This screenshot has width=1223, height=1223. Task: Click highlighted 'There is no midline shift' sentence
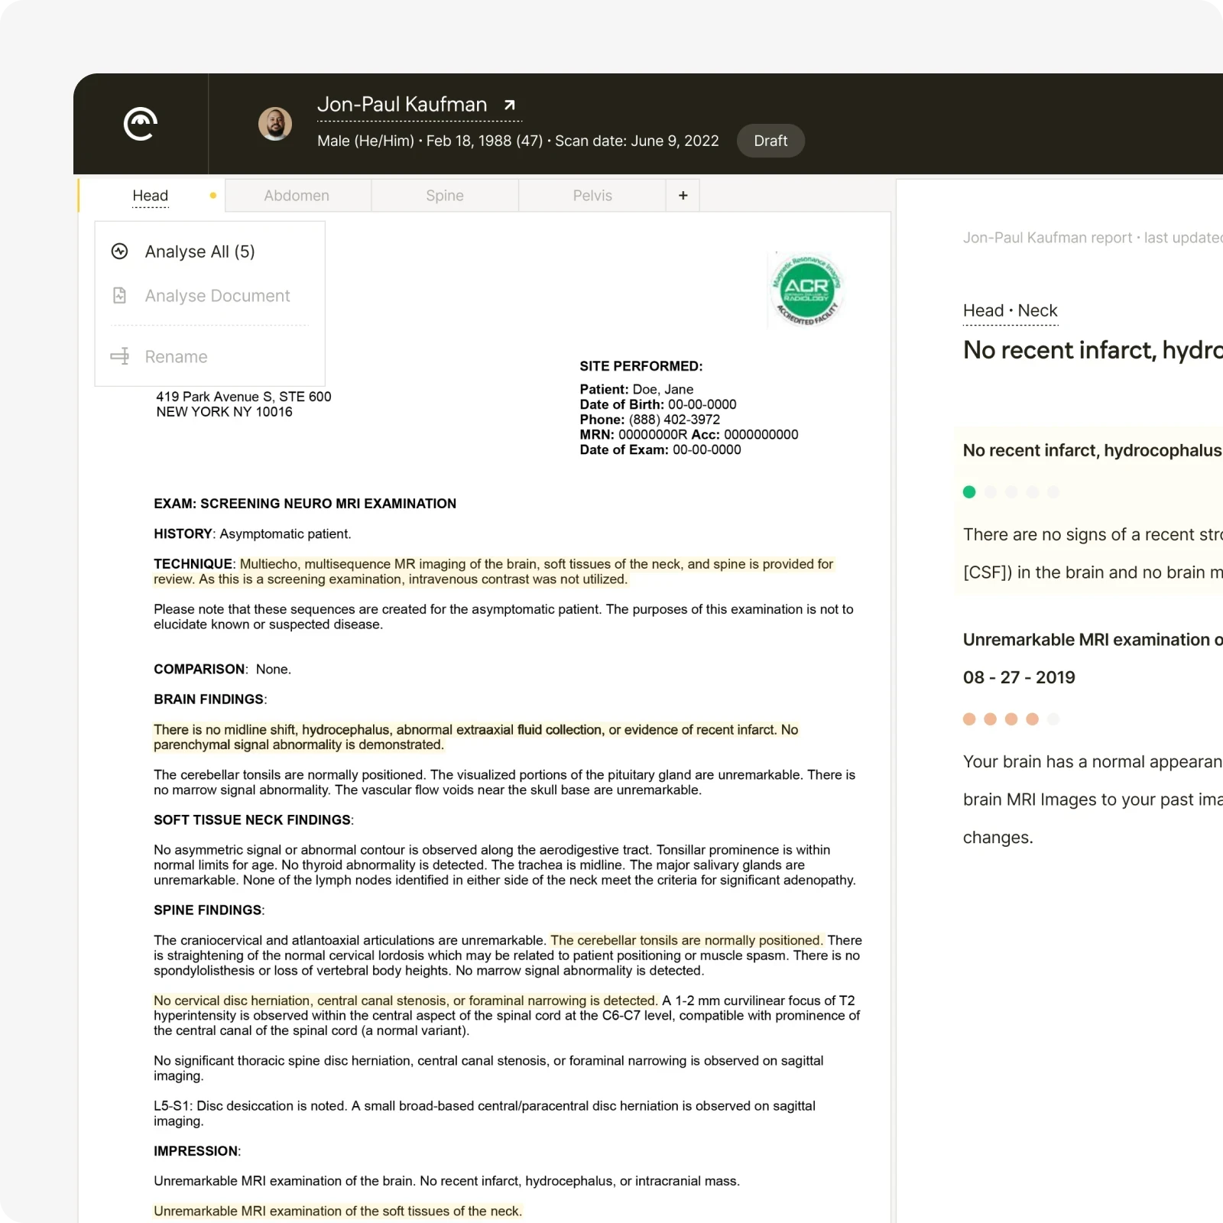point(475,738)
